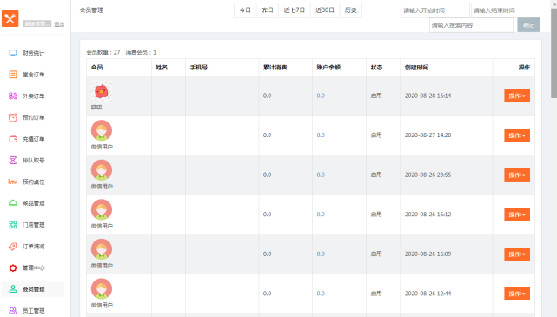Select the 今日 filter tab
557x317 pixels.
pos(245,10)
